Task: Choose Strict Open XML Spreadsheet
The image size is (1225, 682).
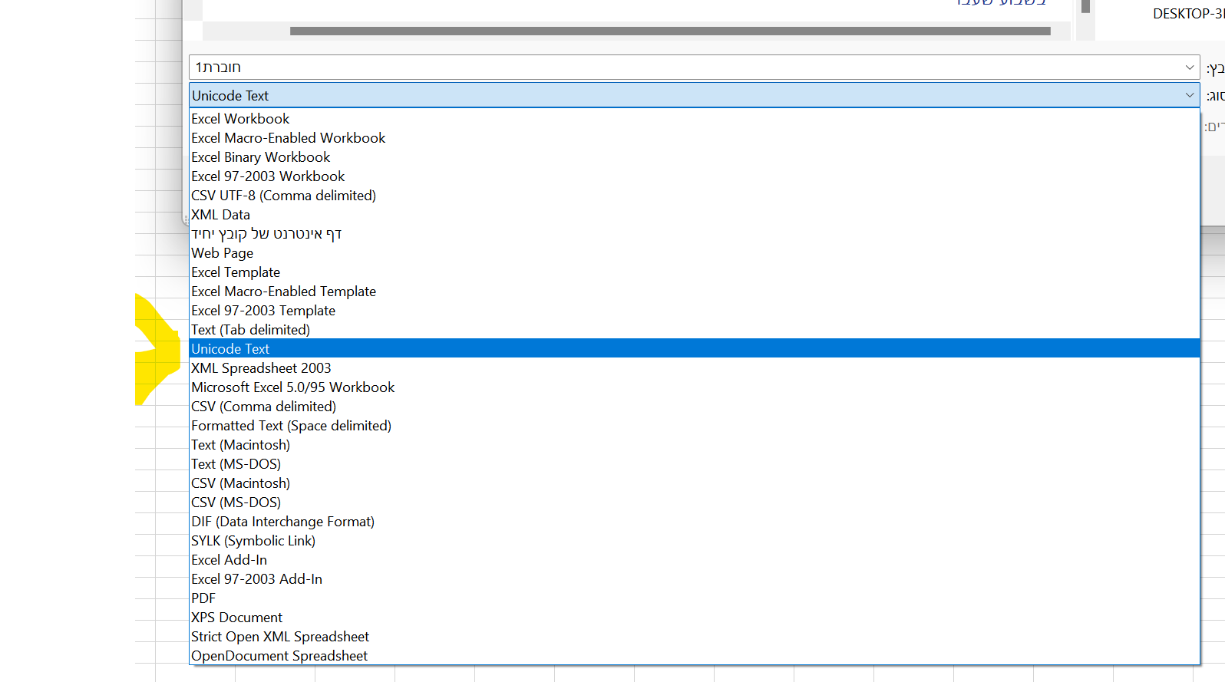Action: pyautogui.click(x=695, y=637)
